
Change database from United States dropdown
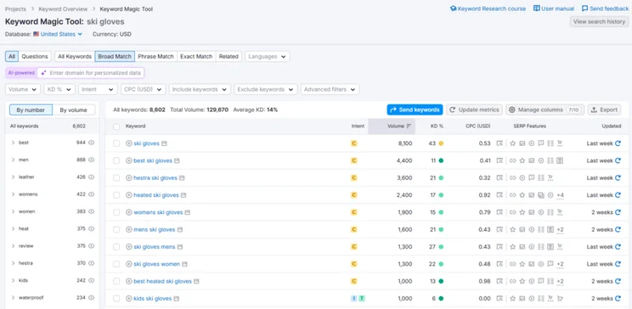click(61, 34)
